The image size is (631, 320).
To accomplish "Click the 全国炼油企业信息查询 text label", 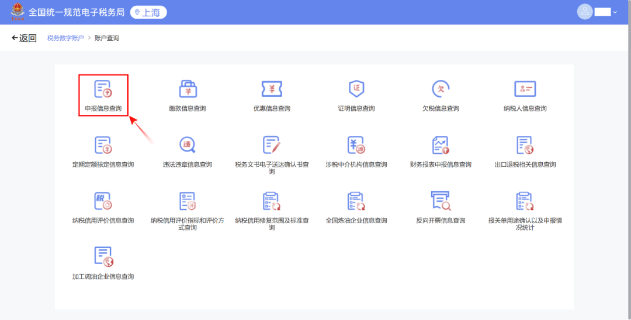I will tap(356, 221).
